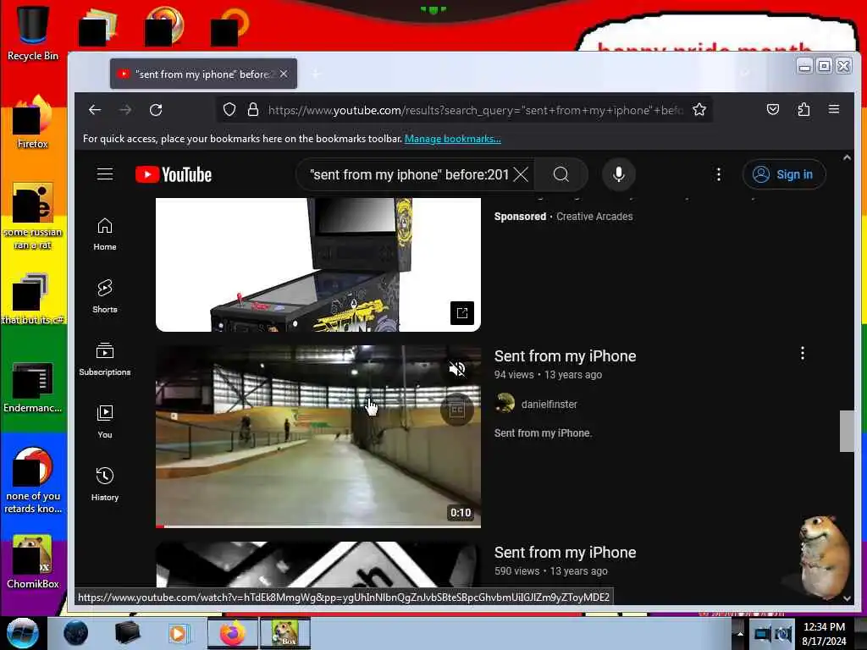Click the danielfinster channel avatar
This screenshot has width=867, height=650.
pyautogui.click(x=505, y=404)
